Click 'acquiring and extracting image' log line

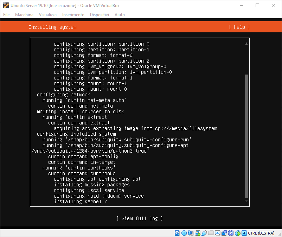point(135,128)
